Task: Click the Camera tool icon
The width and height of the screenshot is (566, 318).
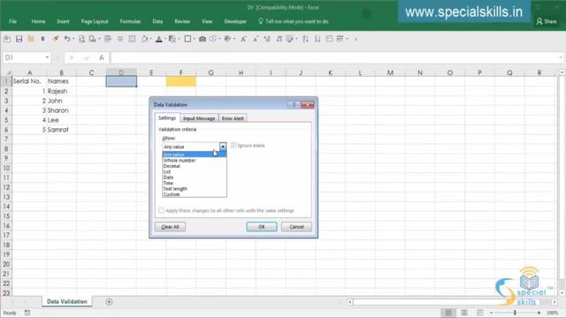Action: click(x=203, y=39)
